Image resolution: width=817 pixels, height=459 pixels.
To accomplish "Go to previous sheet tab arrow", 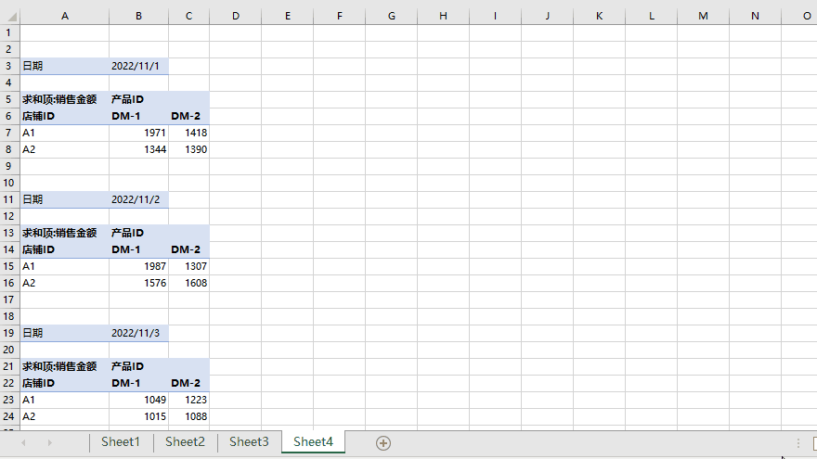I will 23,443.
